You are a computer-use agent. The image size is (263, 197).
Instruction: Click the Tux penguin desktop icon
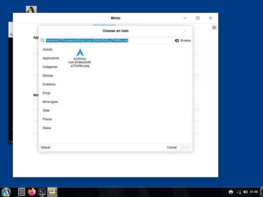[31, 9]
